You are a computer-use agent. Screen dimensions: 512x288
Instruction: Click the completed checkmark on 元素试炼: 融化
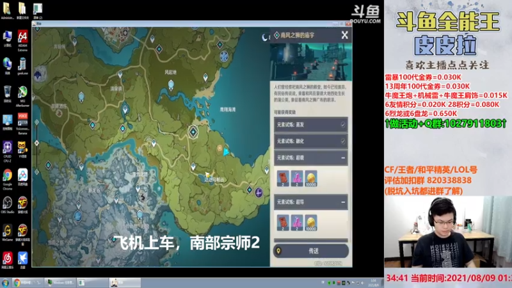pyautogui.click(x=343, y=141)
